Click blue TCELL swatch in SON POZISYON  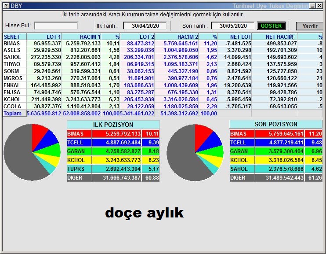(x=242, y=143)
